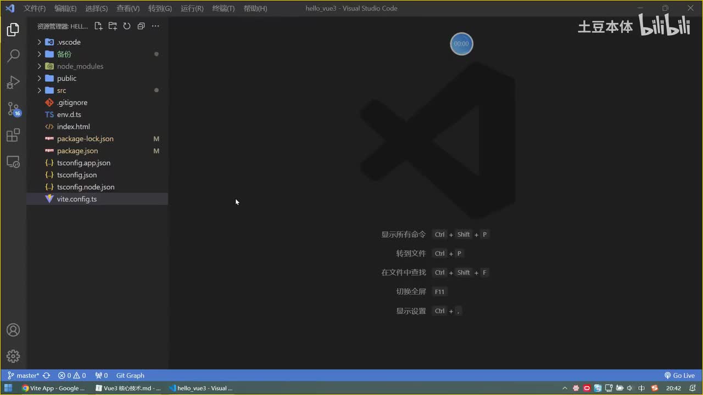Open the 选择(S) menu

tap(97, 8)
